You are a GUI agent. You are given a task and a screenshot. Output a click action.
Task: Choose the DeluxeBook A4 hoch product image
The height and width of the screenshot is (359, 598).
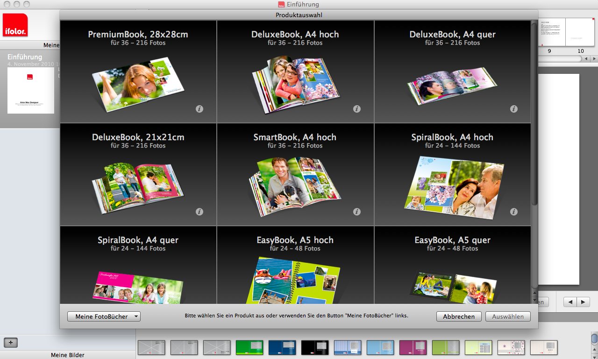point(295,85)
